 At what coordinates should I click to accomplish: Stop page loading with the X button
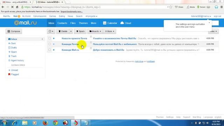coord(12,7)
